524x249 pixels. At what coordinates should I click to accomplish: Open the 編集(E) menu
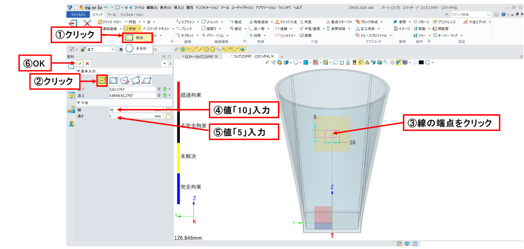[x=152, y=7]
